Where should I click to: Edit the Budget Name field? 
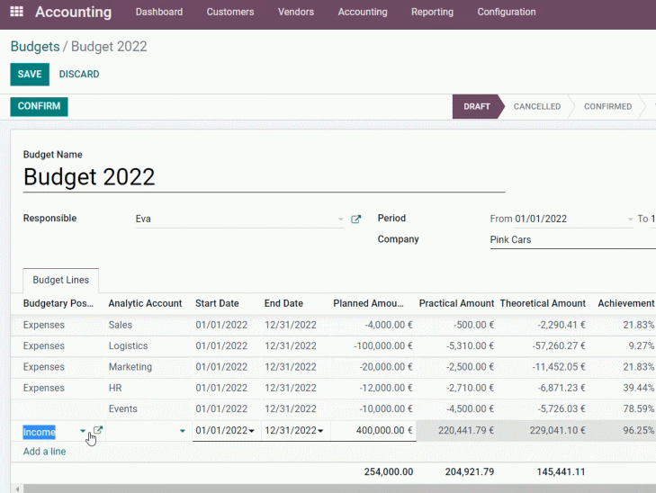click(x=264, y=177)
